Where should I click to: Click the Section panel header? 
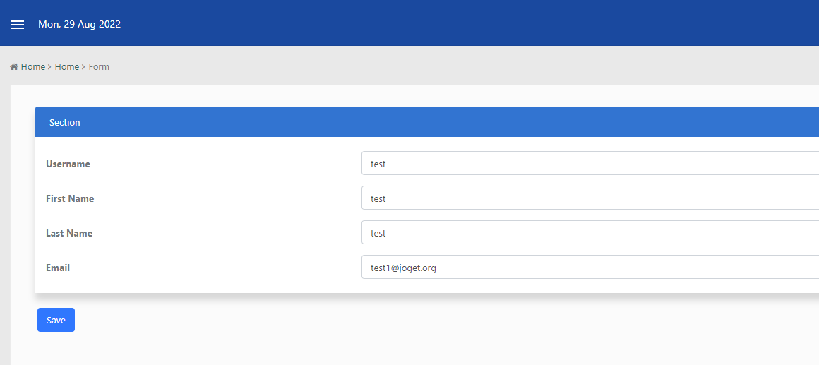[426, 122]
